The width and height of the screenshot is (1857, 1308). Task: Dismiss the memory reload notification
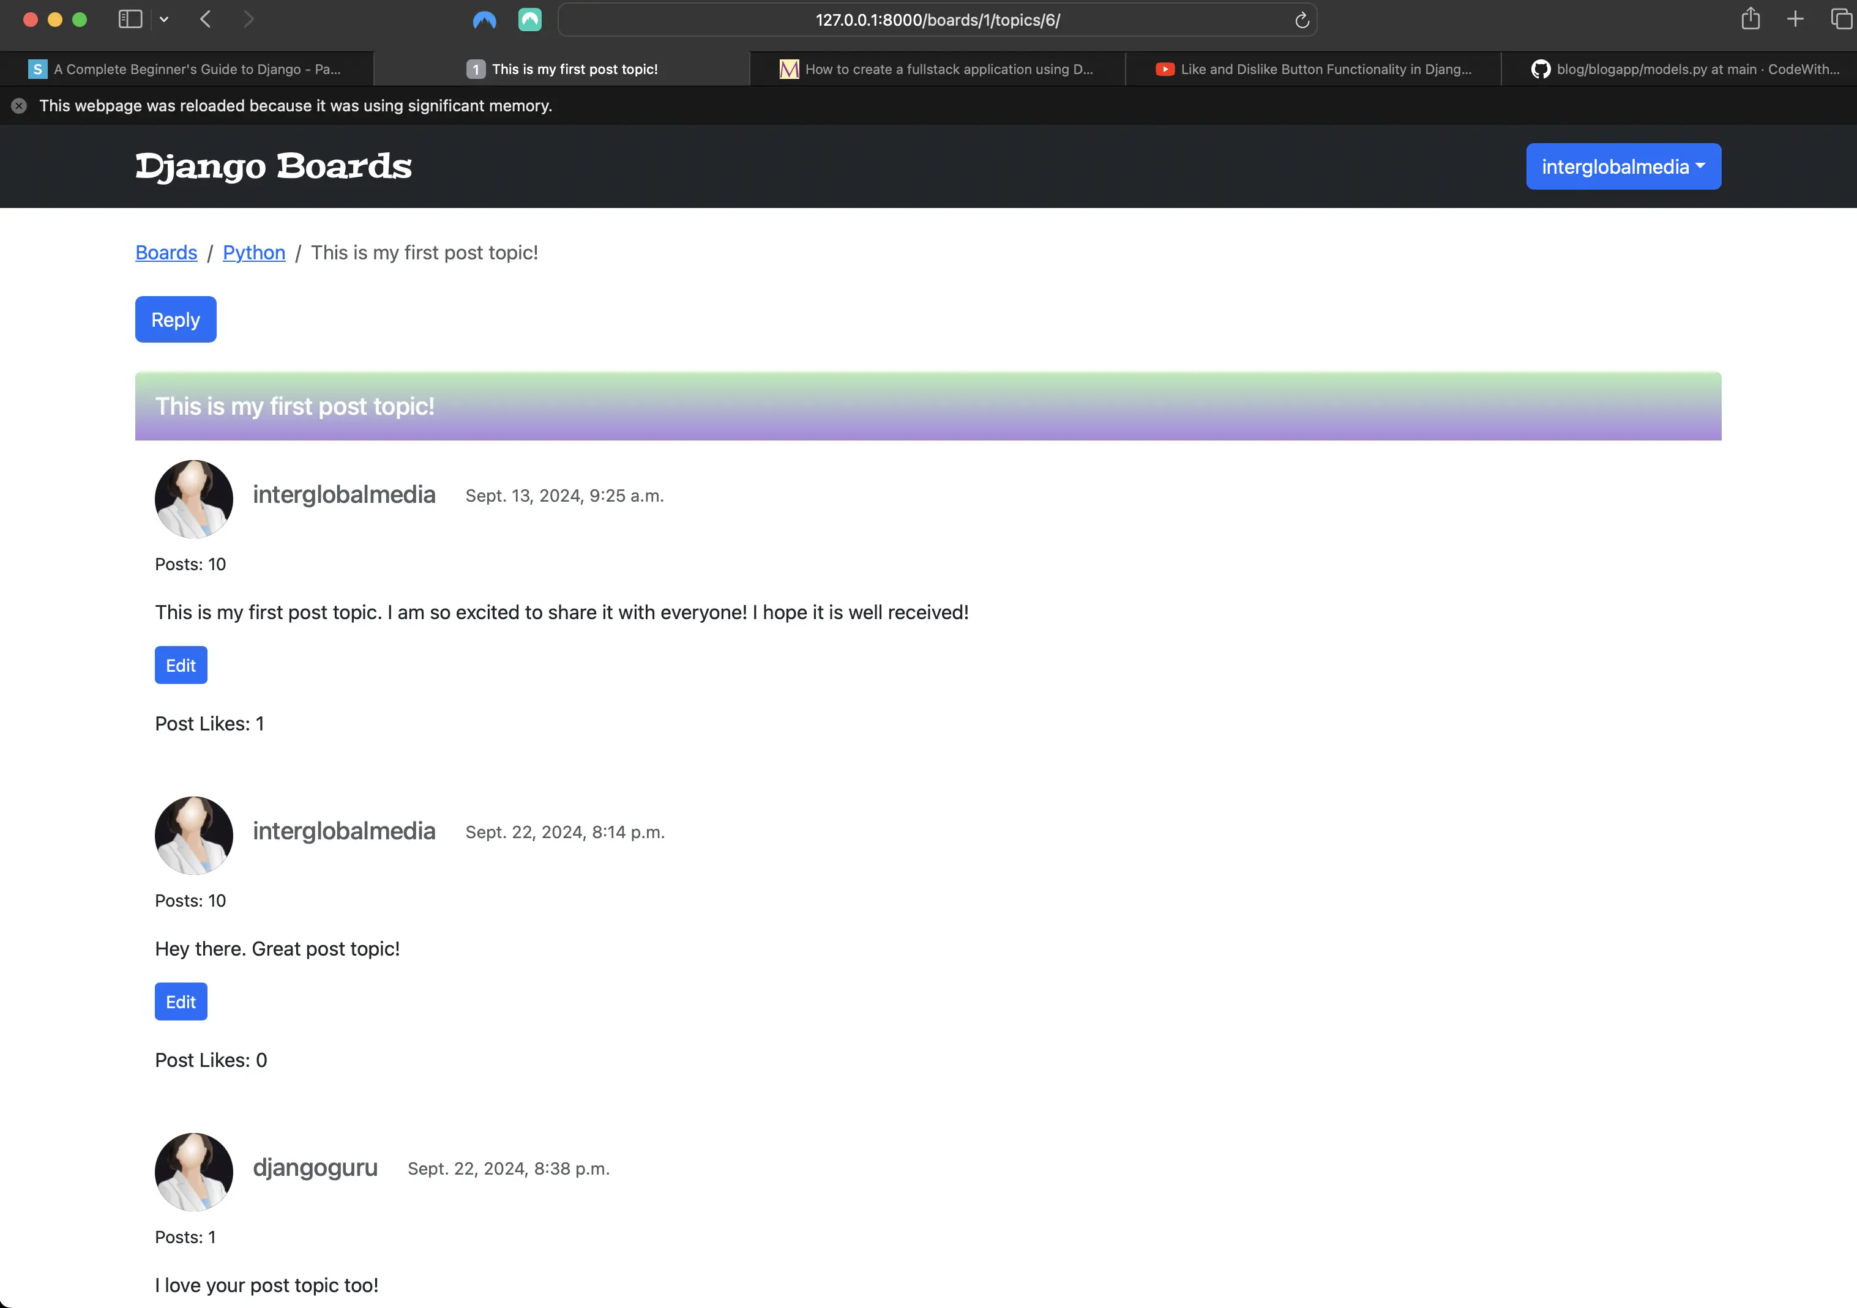pos(20,106)
